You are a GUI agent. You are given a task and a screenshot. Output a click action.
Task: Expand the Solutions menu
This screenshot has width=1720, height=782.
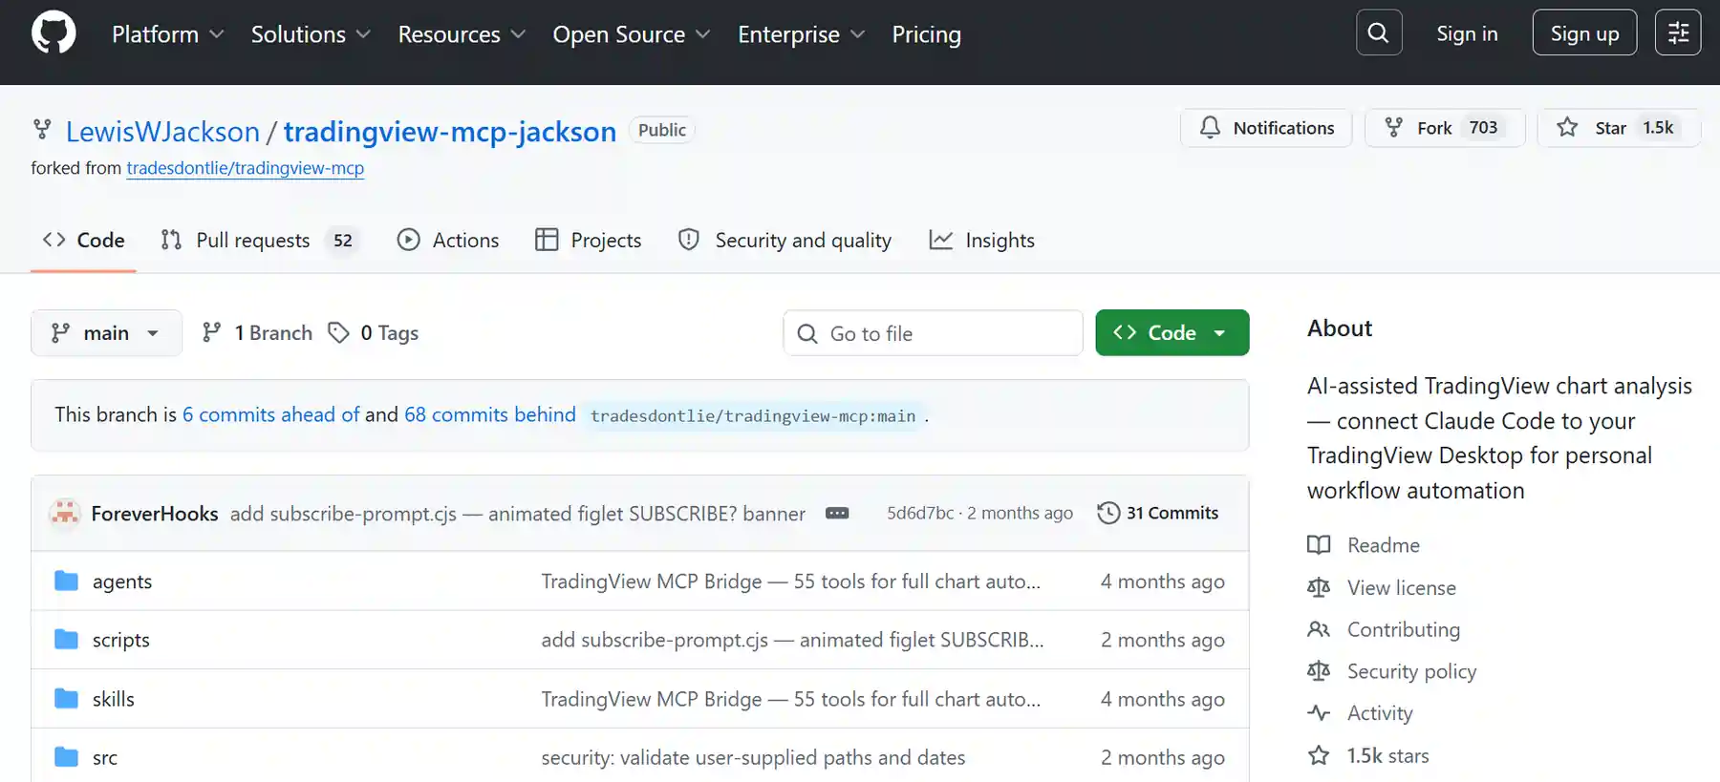pos(311,34)
